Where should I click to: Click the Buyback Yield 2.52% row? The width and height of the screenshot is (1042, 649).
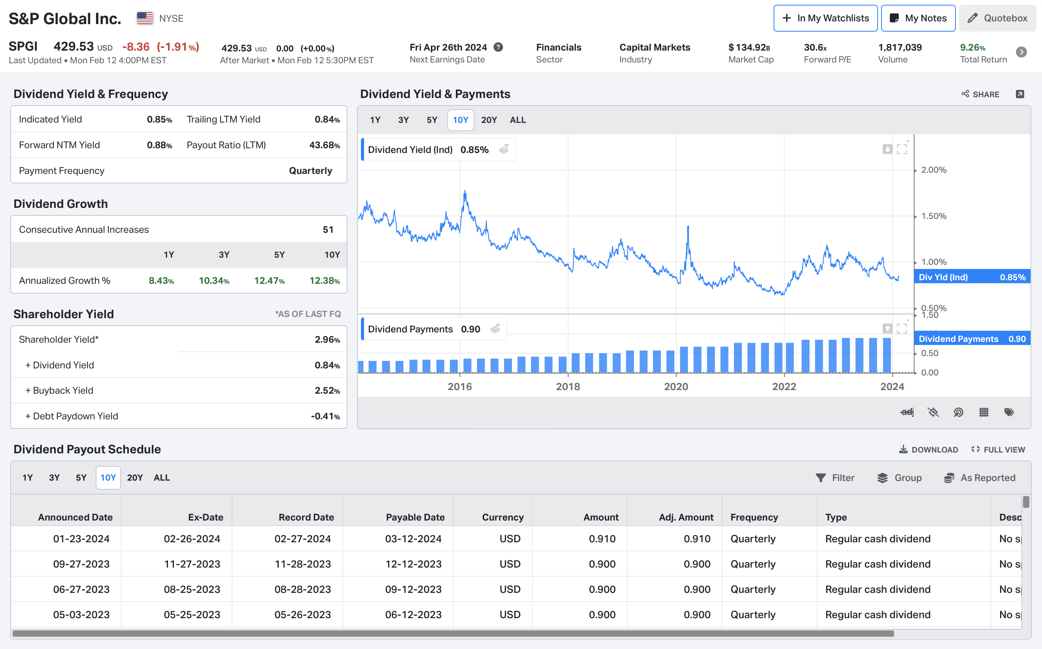point(179,391)
